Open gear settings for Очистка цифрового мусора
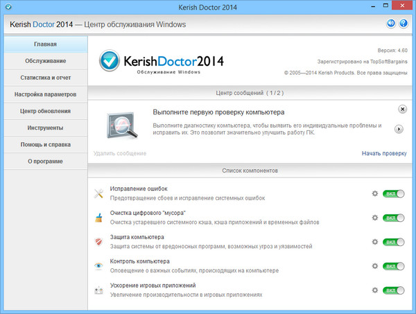416x314 pixels. 375,218
